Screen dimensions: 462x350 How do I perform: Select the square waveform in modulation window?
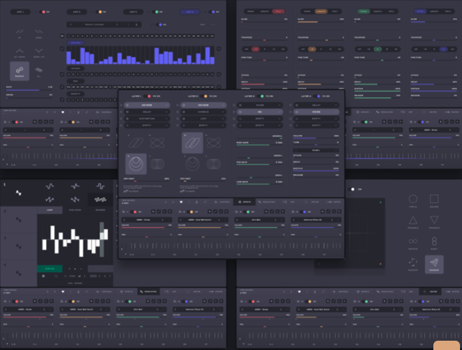101,186
